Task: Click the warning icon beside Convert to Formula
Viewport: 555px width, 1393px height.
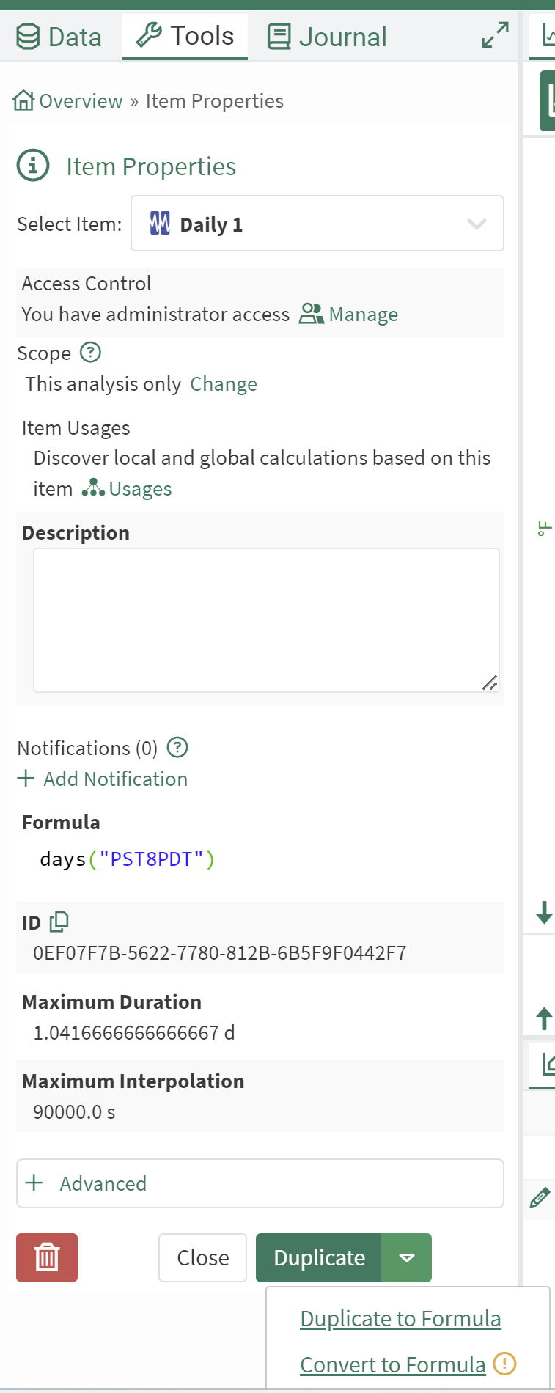Action: (x=504, y=1364)
